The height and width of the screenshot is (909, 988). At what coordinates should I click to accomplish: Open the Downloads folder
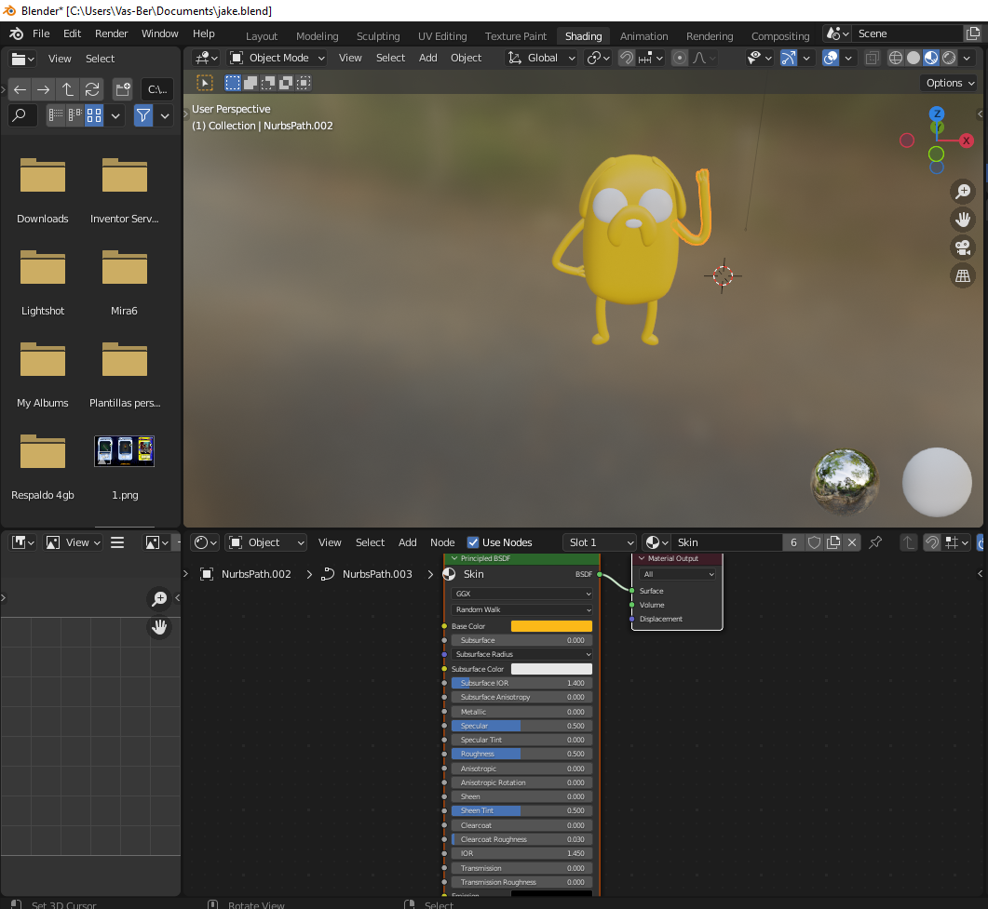click(x=43, y=190)
